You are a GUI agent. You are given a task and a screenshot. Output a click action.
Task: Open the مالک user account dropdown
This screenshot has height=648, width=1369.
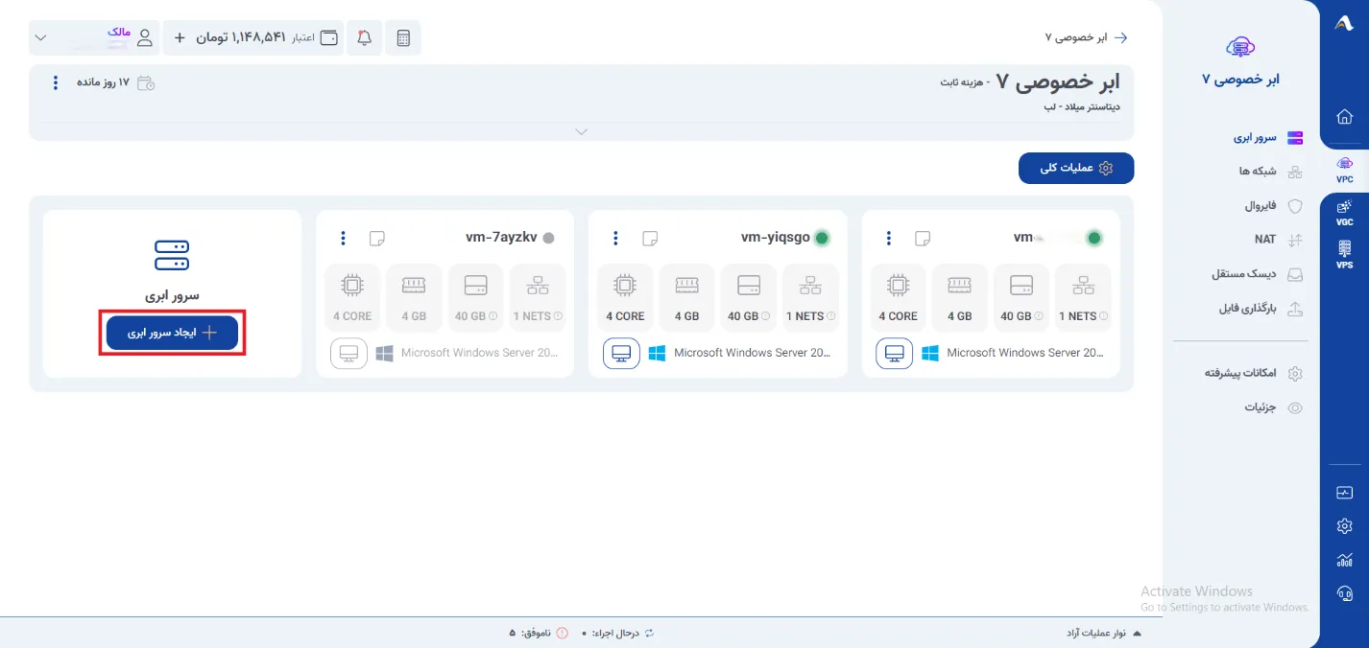coord(94,37)
